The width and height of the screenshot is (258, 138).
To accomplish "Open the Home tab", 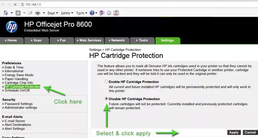I will (x=12, y=41).
